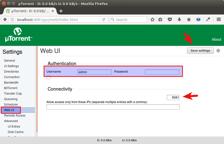Toggle the checkbox under the Username label

pyautogui.click(x=49, y=78)
